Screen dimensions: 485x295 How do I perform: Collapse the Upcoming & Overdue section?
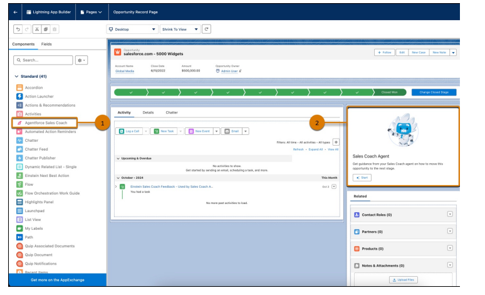pyautogui.click(x=118, y=158)
